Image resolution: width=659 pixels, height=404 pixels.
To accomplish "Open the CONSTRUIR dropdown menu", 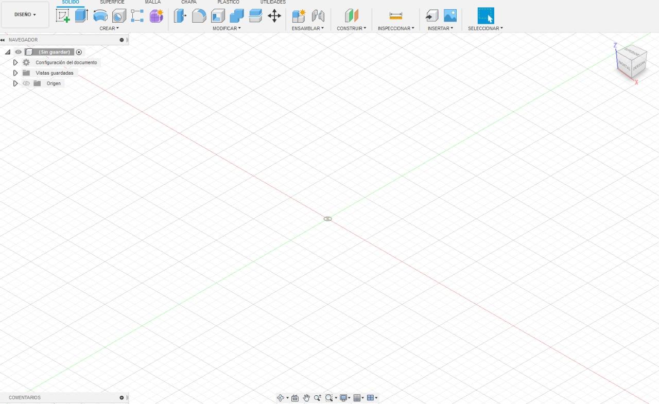I will pyautogui.click(x=352, y=28).
